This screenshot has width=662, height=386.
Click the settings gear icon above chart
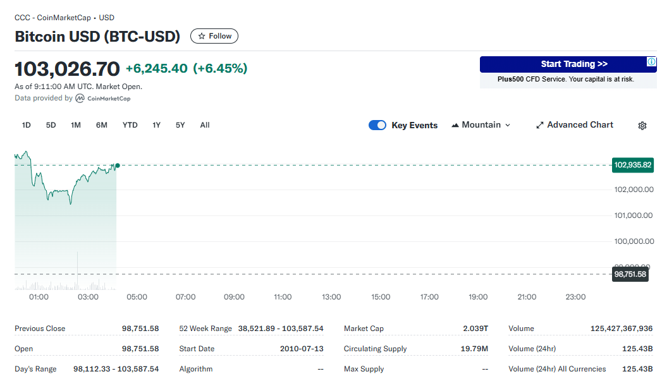point(642,125)
